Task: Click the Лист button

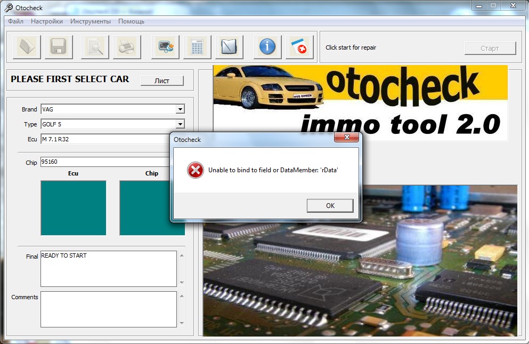Action: pos(162,81)
